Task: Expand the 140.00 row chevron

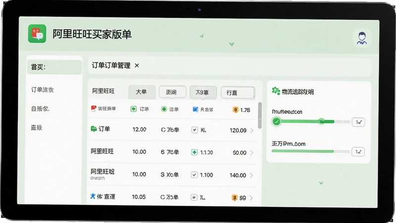Action: pyautogui.click(x=251, y=175)
